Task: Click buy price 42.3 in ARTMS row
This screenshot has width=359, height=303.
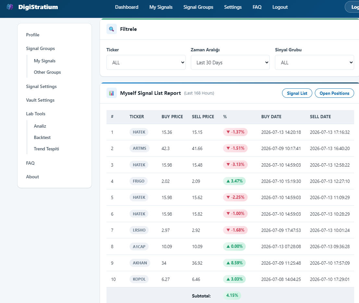Action: tap(166, 148)
